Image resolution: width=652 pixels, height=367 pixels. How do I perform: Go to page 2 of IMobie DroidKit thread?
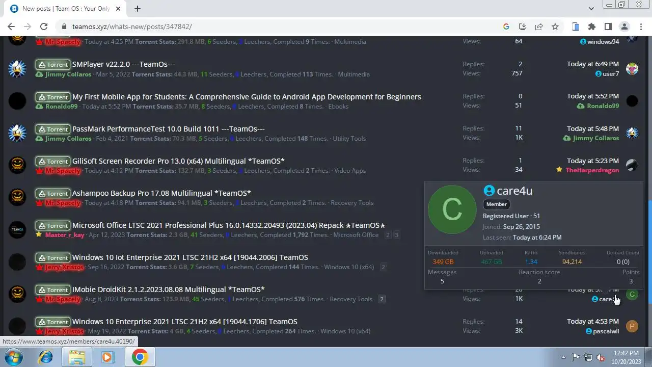coord(382,299)
